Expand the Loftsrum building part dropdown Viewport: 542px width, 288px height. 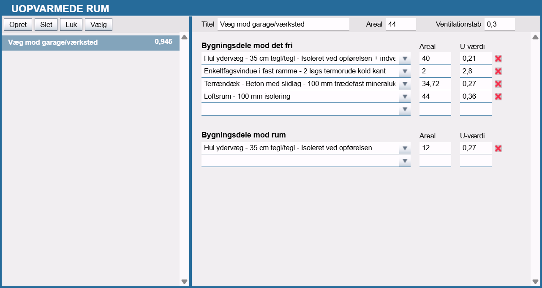coord(405,97)
